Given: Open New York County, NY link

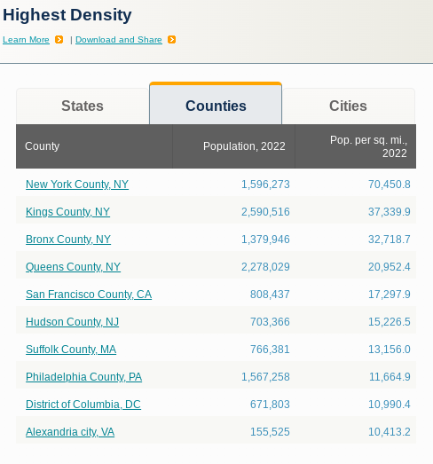Looking at the screenshot, I should [77, 185].
